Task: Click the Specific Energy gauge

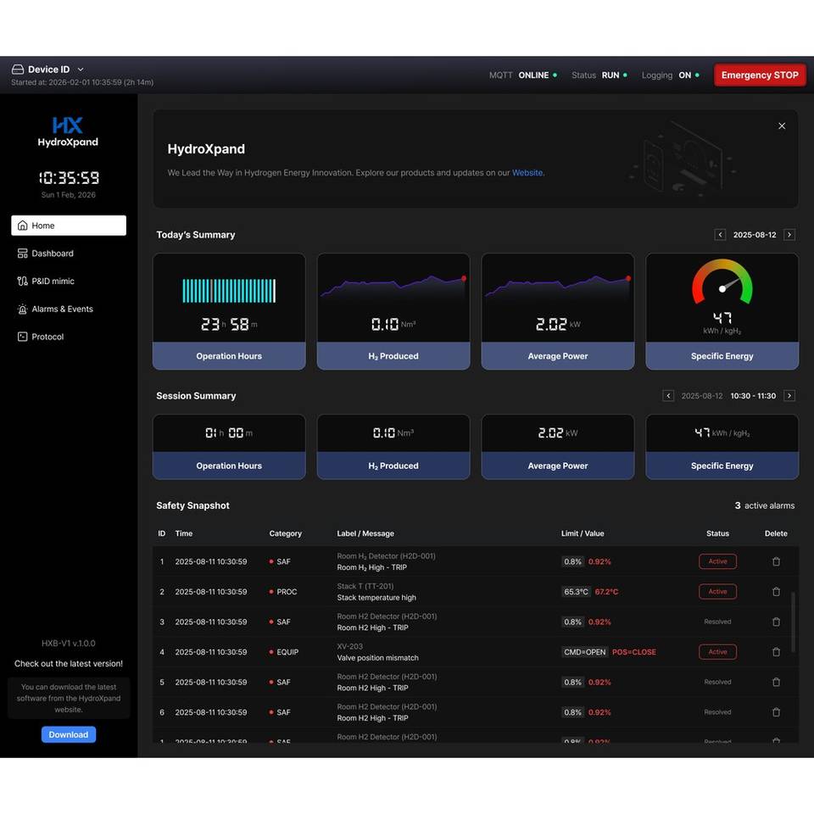Action: [722, 283]
